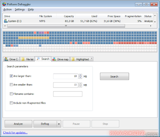Click the larger than MB value field
Viewport: 160px width, 137px height.
pyautogui.click(x=65, y=76)
